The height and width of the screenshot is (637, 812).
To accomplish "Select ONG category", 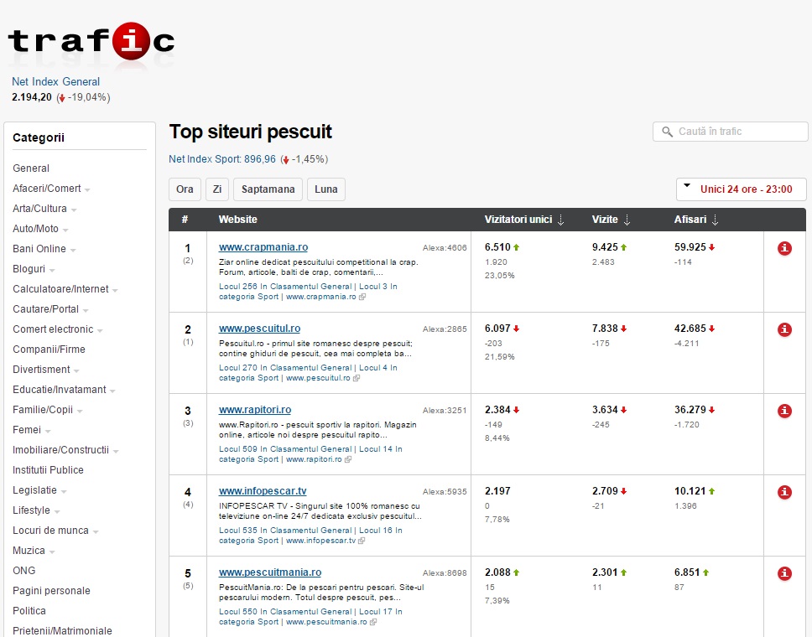I will [23, 570].
